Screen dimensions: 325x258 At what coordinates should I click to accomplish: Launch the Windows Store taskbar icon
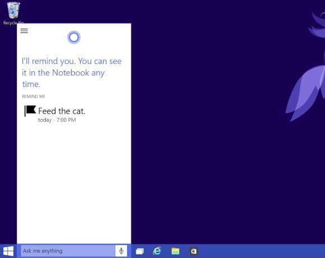click(x=193, y=251)
